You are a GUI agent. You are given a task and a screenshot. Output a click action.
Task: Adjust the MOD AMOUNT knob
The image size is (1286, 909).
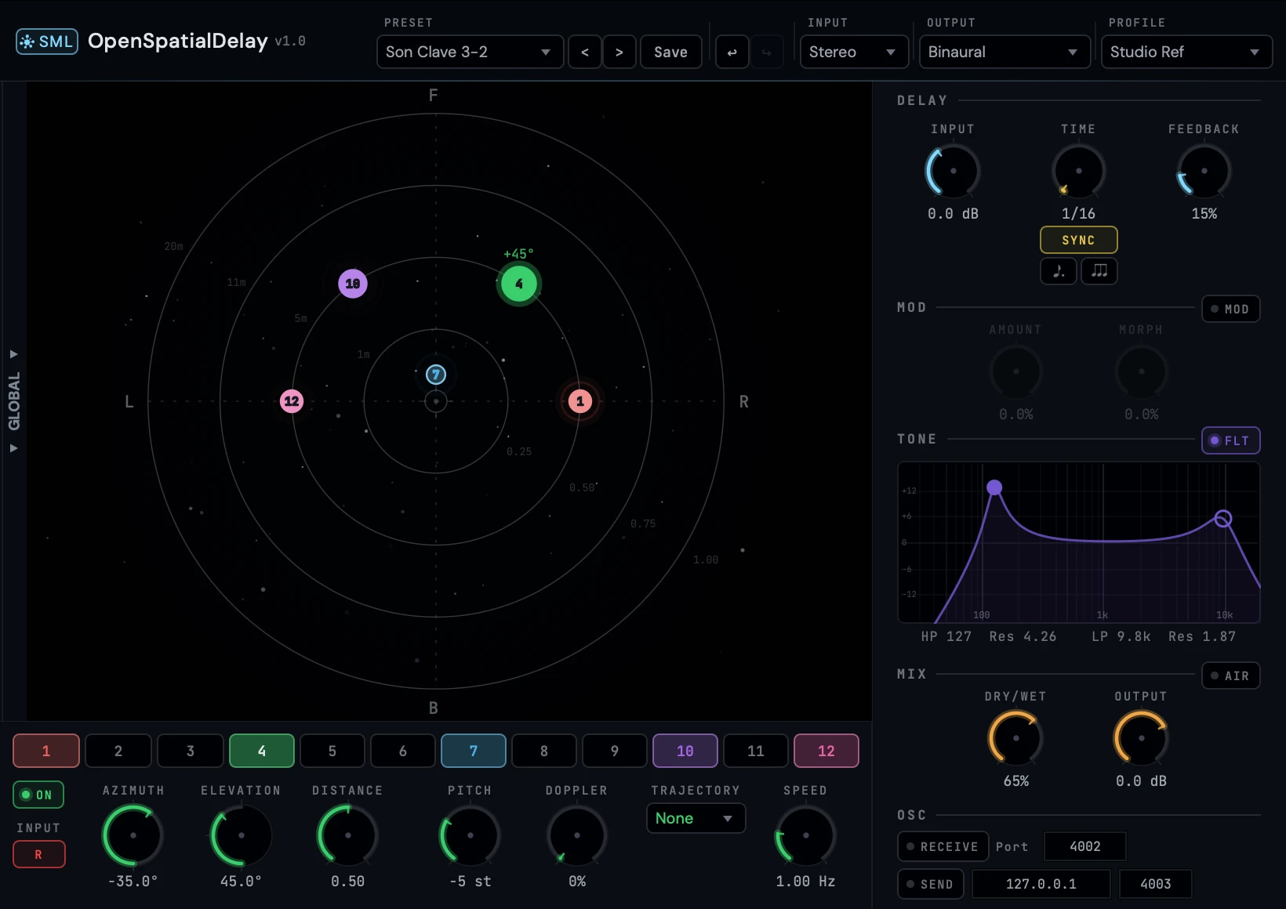(x=1016, y=371)
